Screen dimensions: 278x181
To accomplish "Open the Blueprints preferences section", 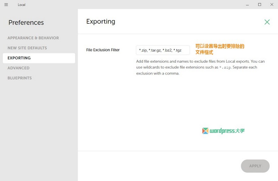I will (19, 78).
